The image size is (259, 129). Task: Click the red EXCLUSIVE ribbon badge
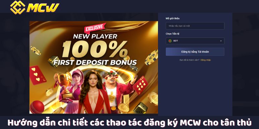click(95, 28)
